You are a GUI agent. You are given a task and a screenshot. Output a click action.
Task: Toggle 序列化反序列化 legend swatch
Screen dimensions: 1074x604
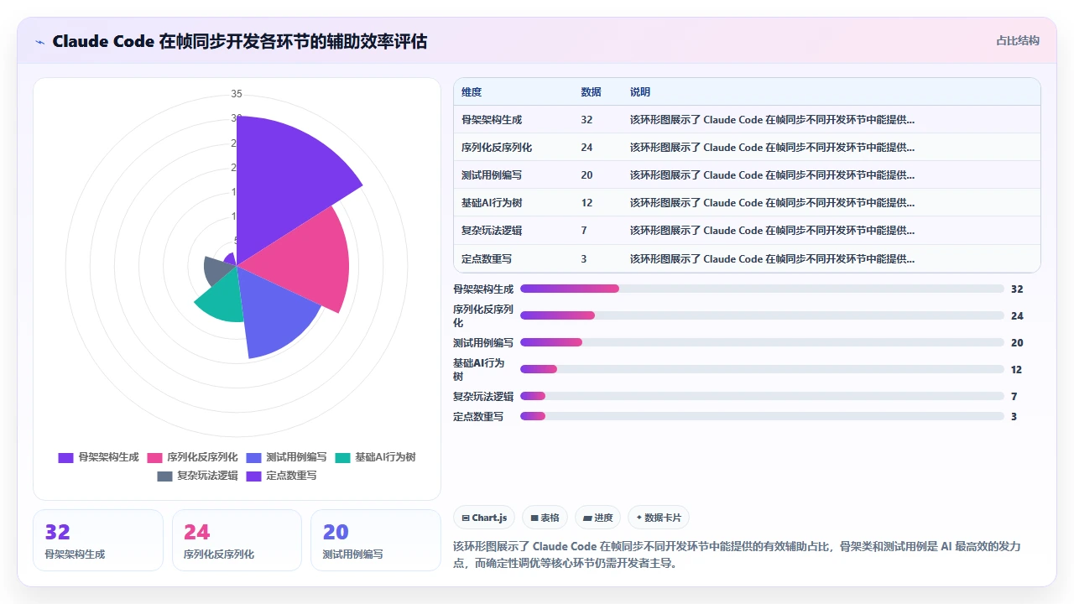coord(154,457)
